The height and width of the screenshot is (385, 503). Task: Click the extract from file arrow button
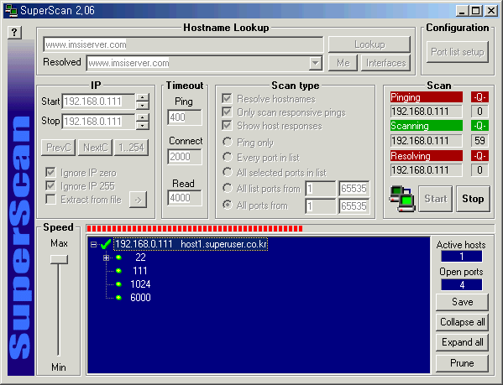click(x=139, y=200)
